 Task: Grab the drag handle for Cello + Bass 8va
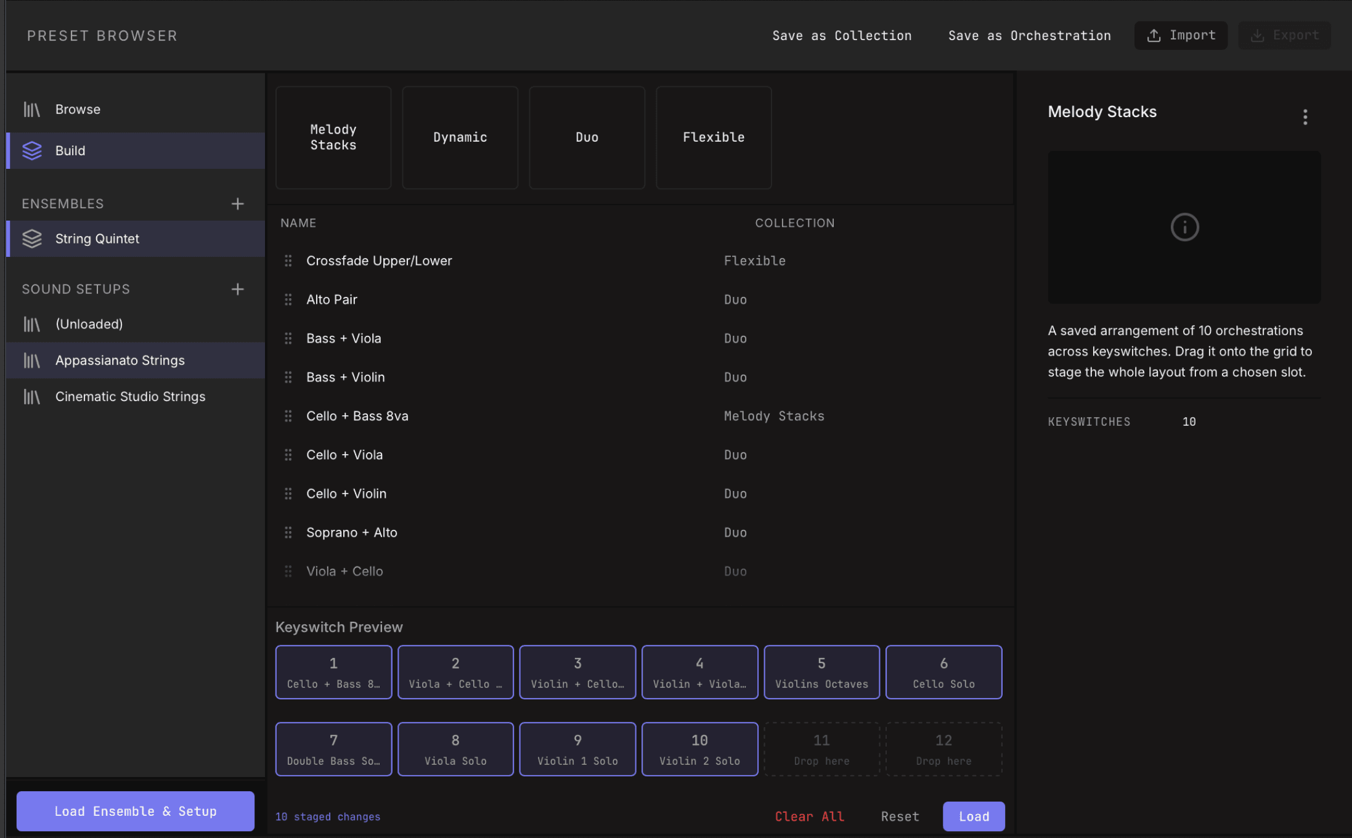click(288, 416)
